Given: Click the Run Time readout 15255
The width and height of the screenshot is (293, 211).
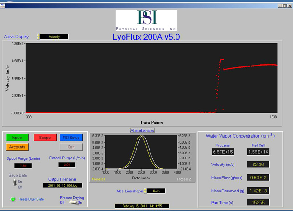Looking at the screenshot, I should click(x=258, y=203).
